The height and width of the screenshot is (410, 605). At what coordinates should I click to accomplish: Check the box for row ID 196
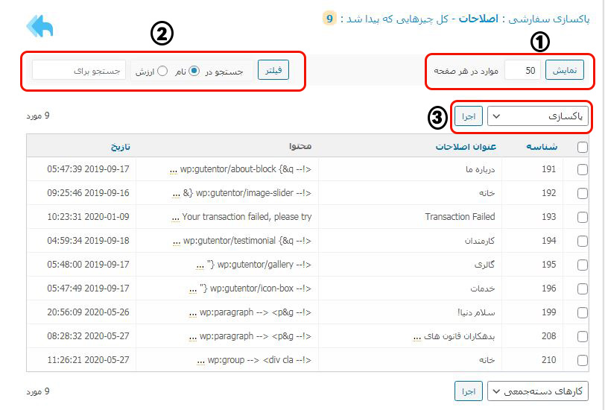pos(582,288)
